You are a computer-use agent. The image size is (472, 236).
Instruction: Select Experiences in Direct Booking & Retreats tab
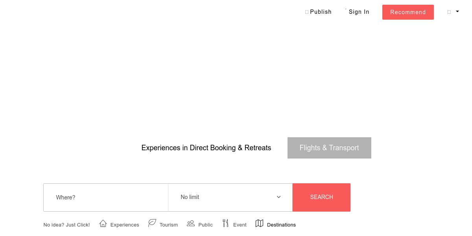coord(206,148)
